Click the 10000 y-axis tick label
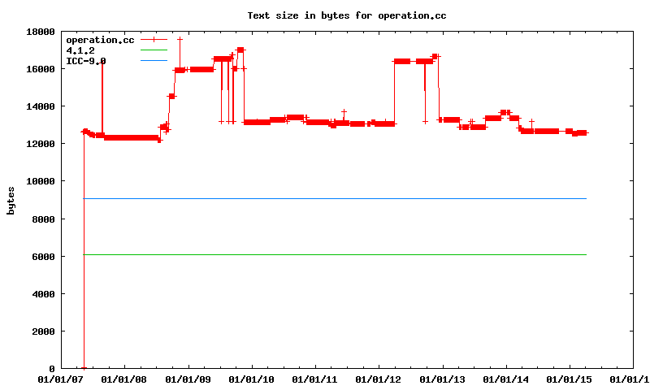Screen dimensions: 650x390 (39, 182)
